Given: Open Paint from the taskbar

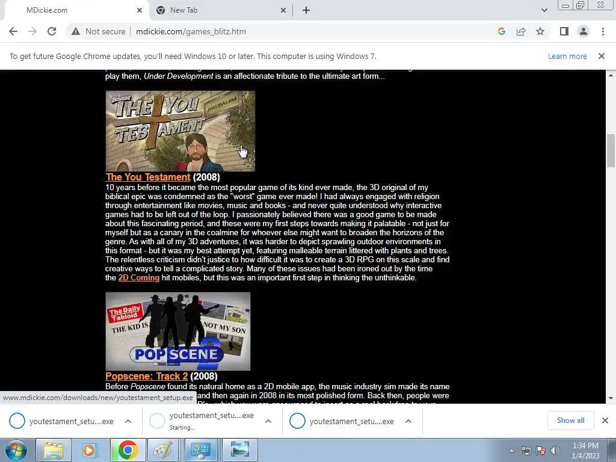Looking at the screenshot, I should point(163,450).
